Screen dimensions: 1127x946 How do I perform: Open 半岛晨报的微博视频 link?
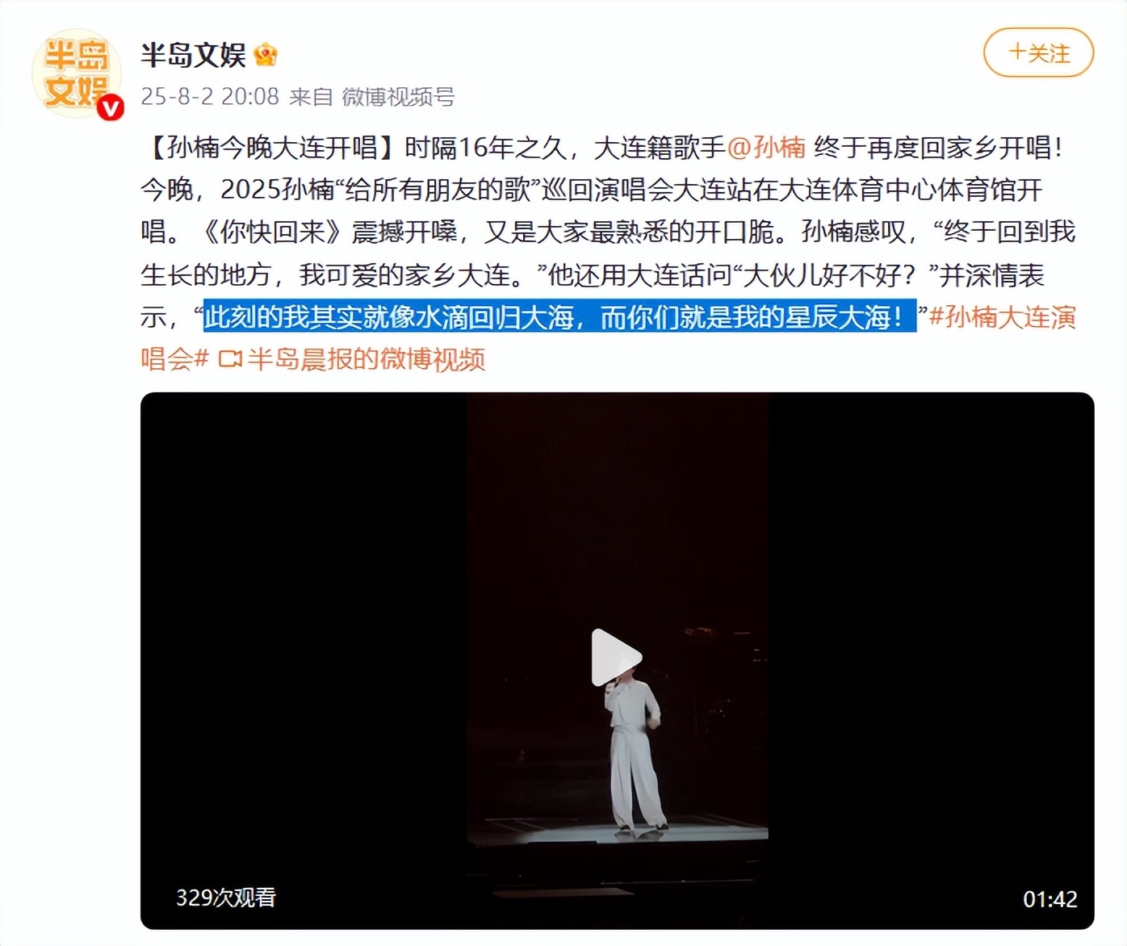[366, 358]
